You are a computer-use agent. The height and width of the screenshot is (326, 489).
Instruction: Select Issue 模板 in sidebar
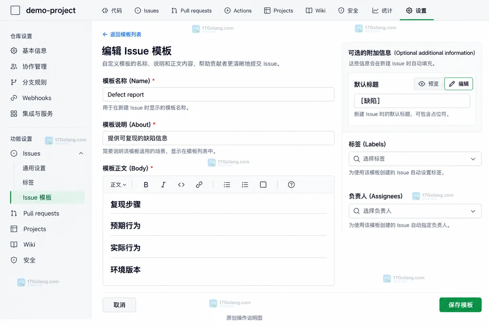tap(47, 198)
